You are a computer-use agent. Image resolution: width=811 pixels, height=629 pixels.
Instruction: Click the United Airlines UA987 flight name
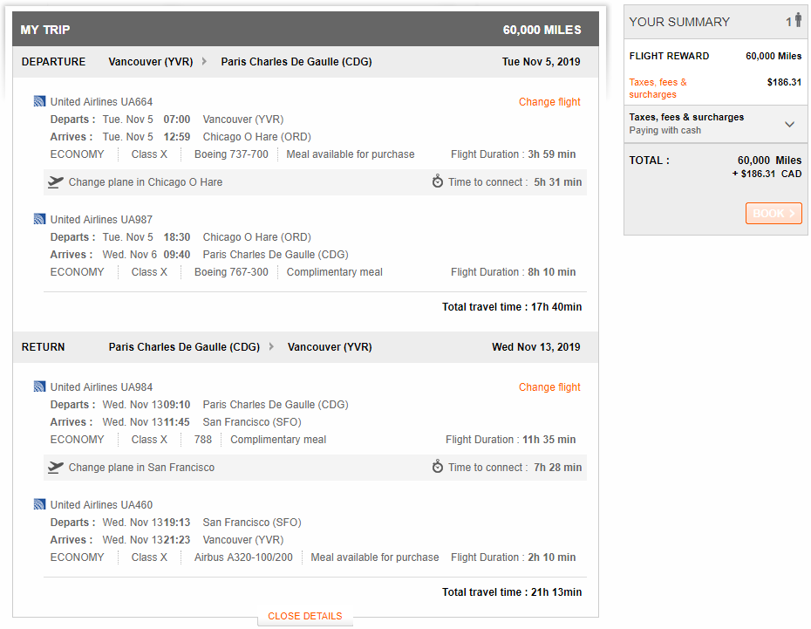(x=101, y=219)
